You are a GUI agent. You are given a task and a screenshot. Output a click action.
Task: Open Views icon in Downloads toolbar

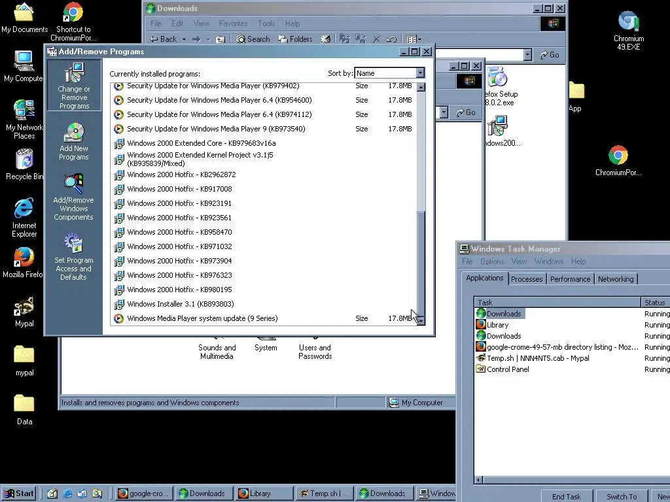pos(414,39)
